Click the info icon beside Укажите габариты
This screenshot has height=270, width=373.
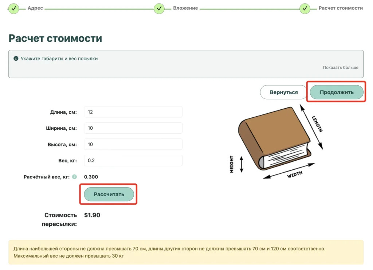coord(16,59)
